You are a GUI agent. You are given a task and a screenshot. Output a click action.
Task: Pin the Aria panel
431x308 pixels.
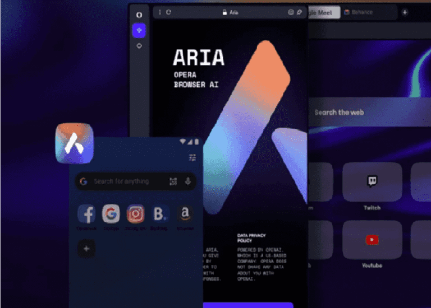click(x=299, y=12)
